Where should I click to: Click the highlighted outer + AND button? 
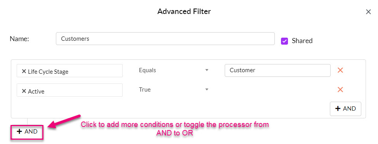point(27,132)
